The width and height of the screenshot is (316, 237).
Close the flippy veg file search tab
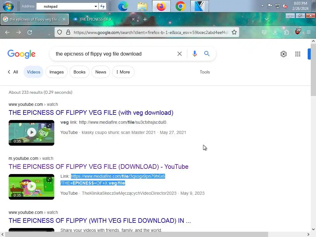(64, 19)
